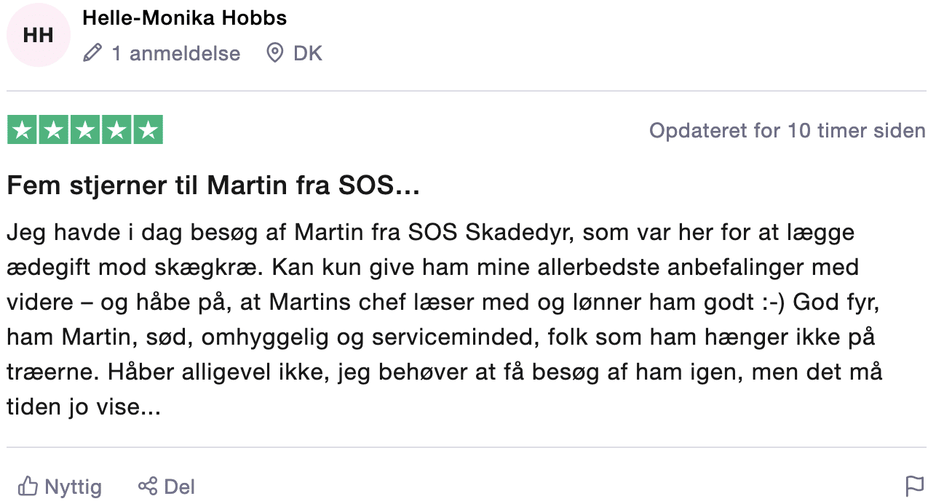936x504 pixels.
Task: Click the share icon next to Del
Action: pos(148,487)
